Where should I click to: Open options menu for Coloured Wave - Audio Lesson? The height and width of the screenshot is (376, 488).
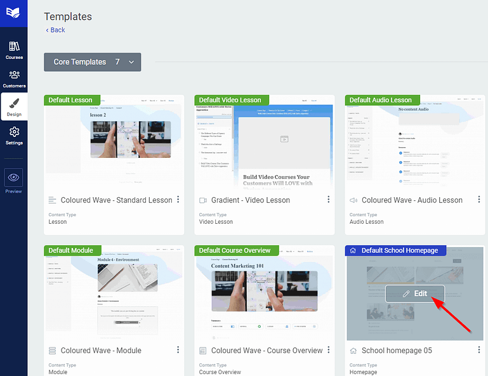(x=479, y=199)
